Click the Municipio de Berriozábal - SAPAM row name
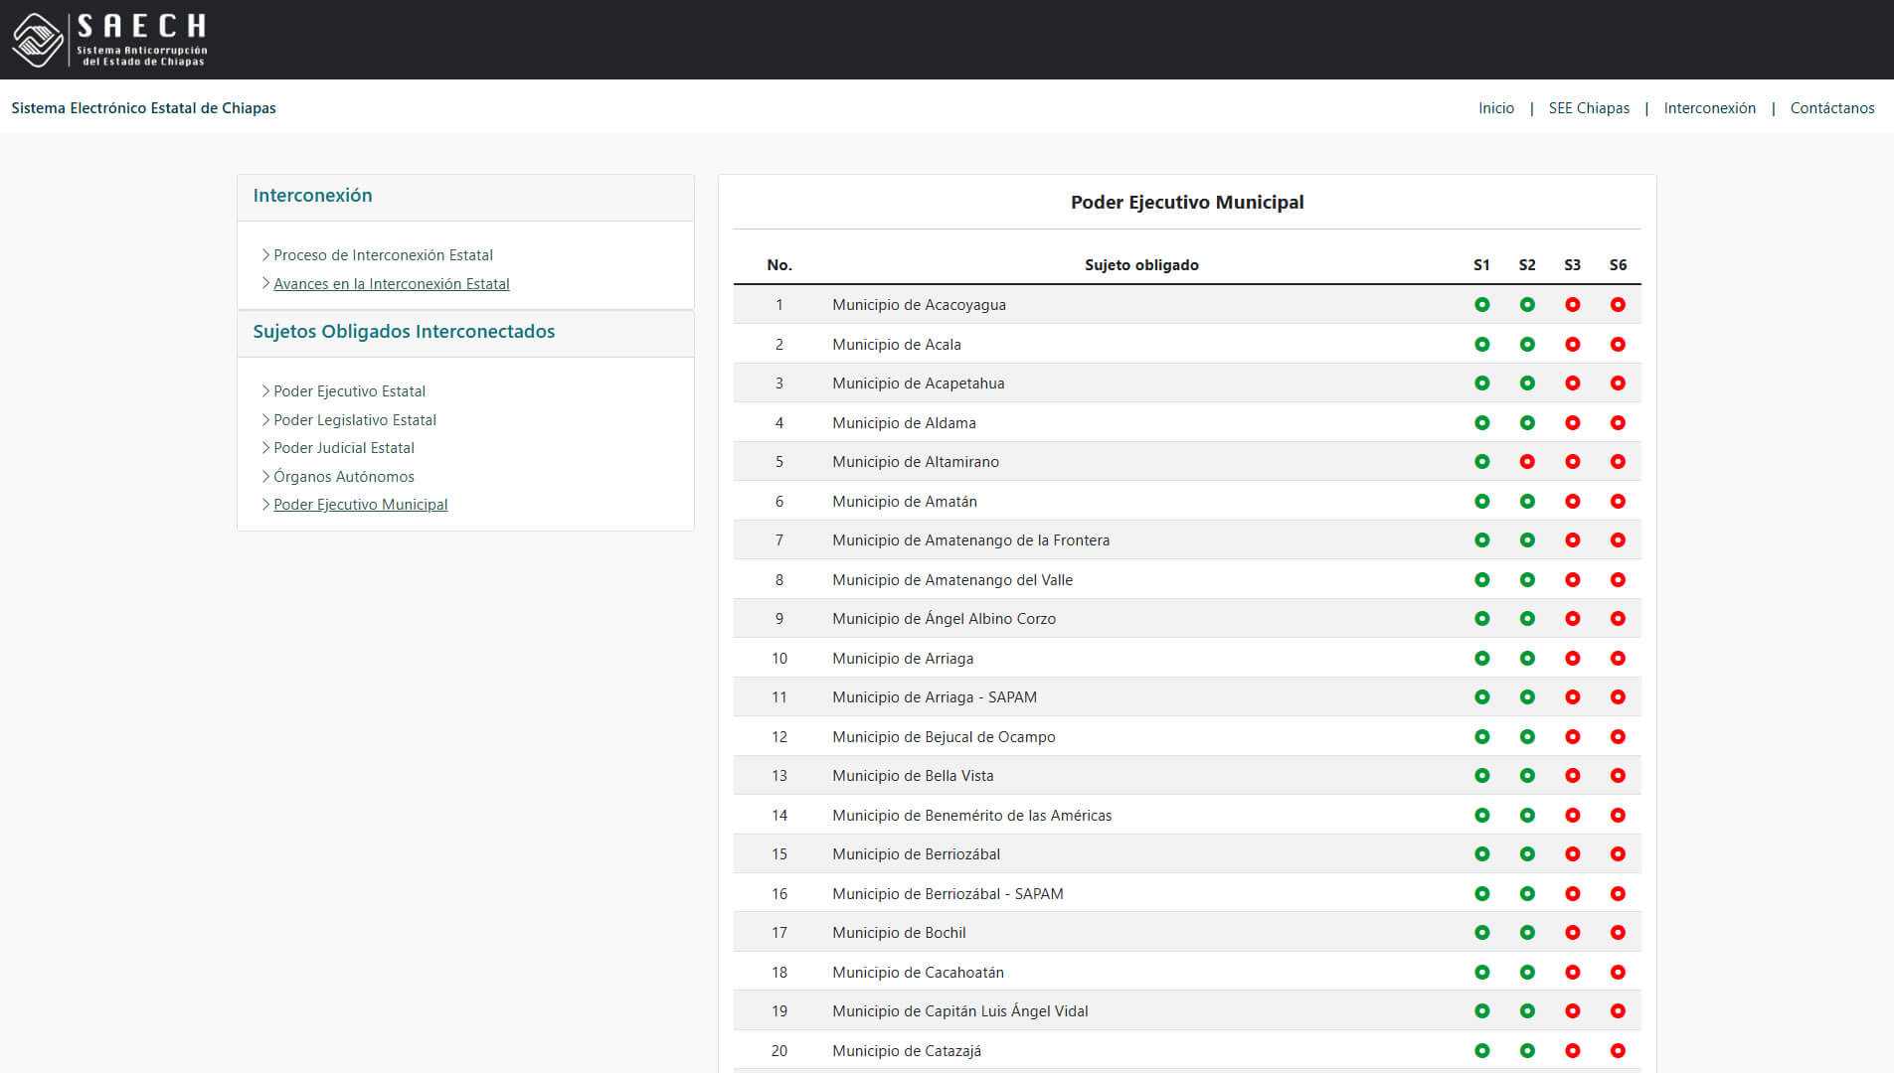 [x=947, y=894]
